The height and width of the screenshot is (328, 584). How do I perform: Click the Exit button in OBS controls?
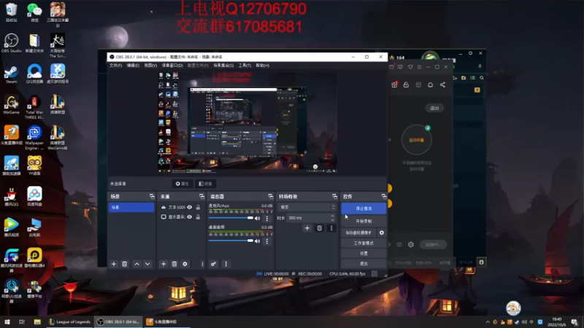364,264
